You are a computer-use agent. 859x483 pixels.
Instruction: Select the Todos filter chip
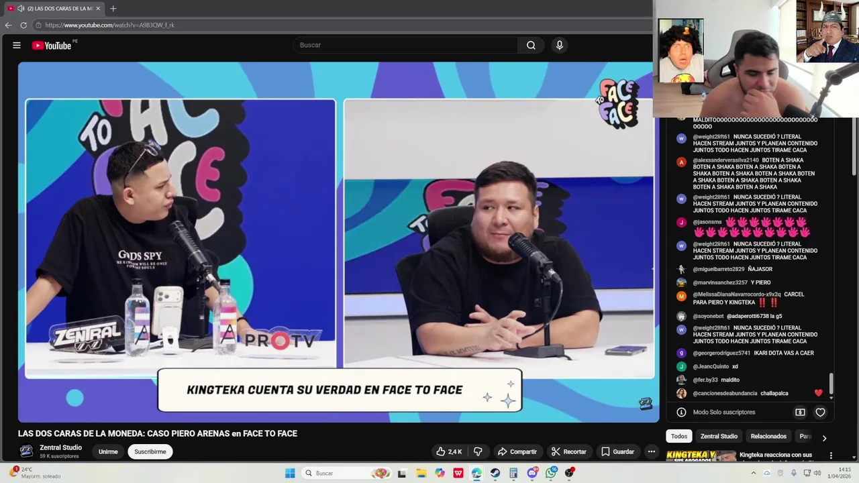(x=679, y=436)
